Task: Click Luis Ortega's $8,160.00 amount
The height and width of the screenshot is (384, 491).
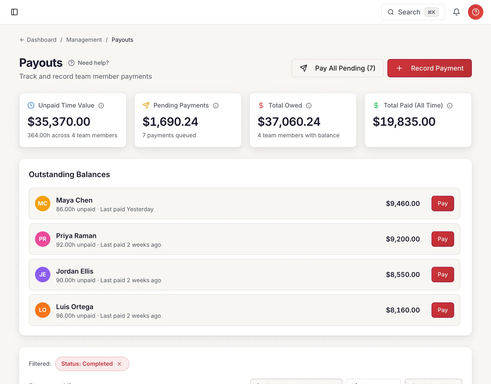Action: (x=403, y=310)
